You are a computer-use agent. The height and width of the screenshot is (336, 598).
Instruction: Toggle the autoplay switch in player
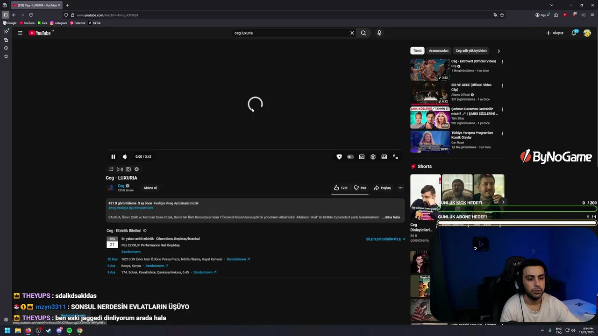350,157
